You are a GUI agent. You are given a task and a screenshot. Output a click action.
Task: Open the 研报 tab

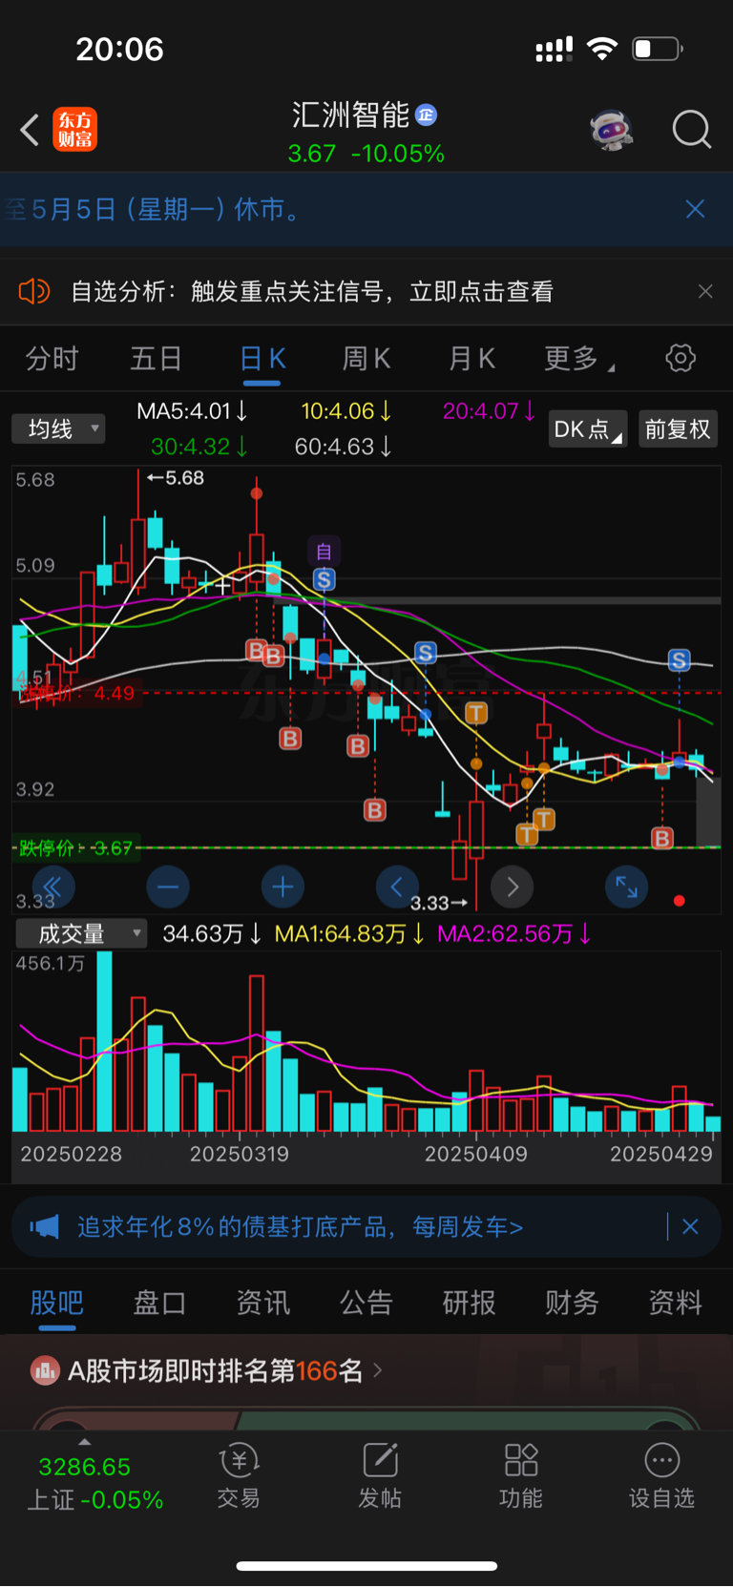(x=469, y=1304)
